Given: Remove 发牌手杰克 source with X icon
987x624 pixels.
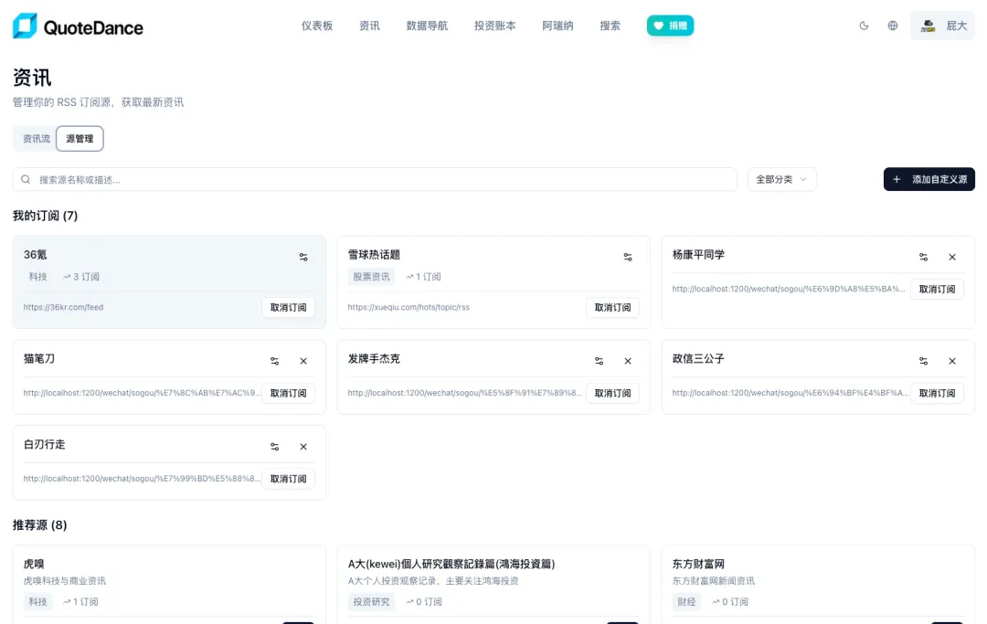Looking at the screenshot, I should [x=628, y=361].
